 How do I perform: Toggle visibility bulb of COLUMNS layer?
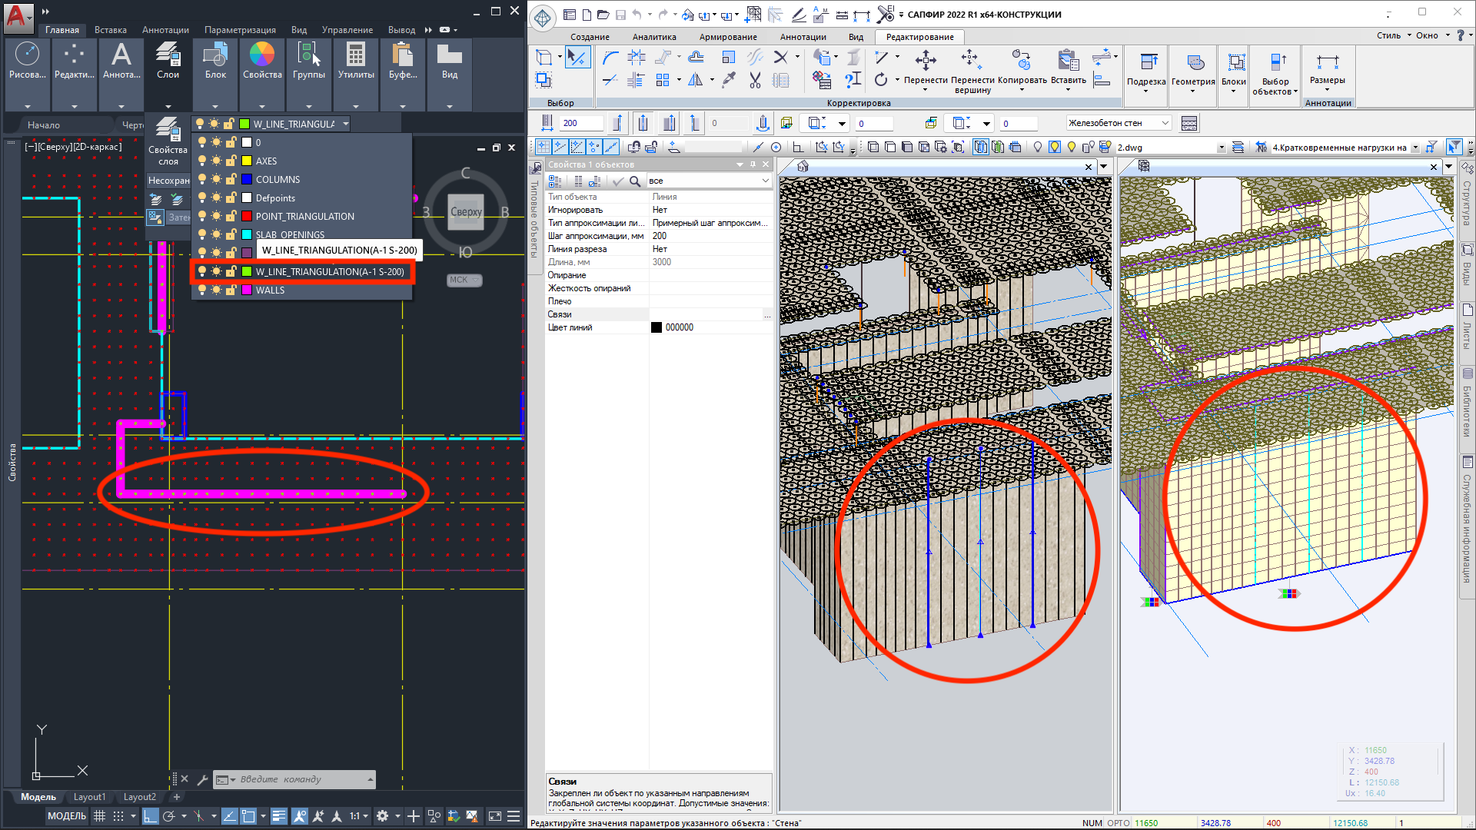coord(202,179)
